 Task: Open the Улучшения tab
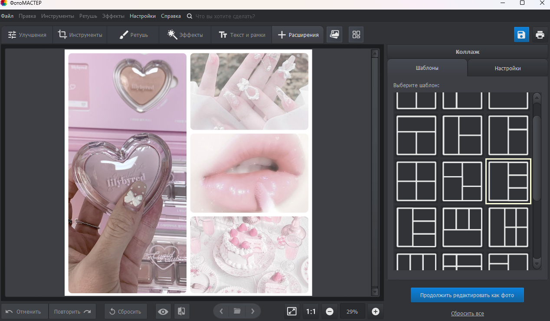click(27, 35)
